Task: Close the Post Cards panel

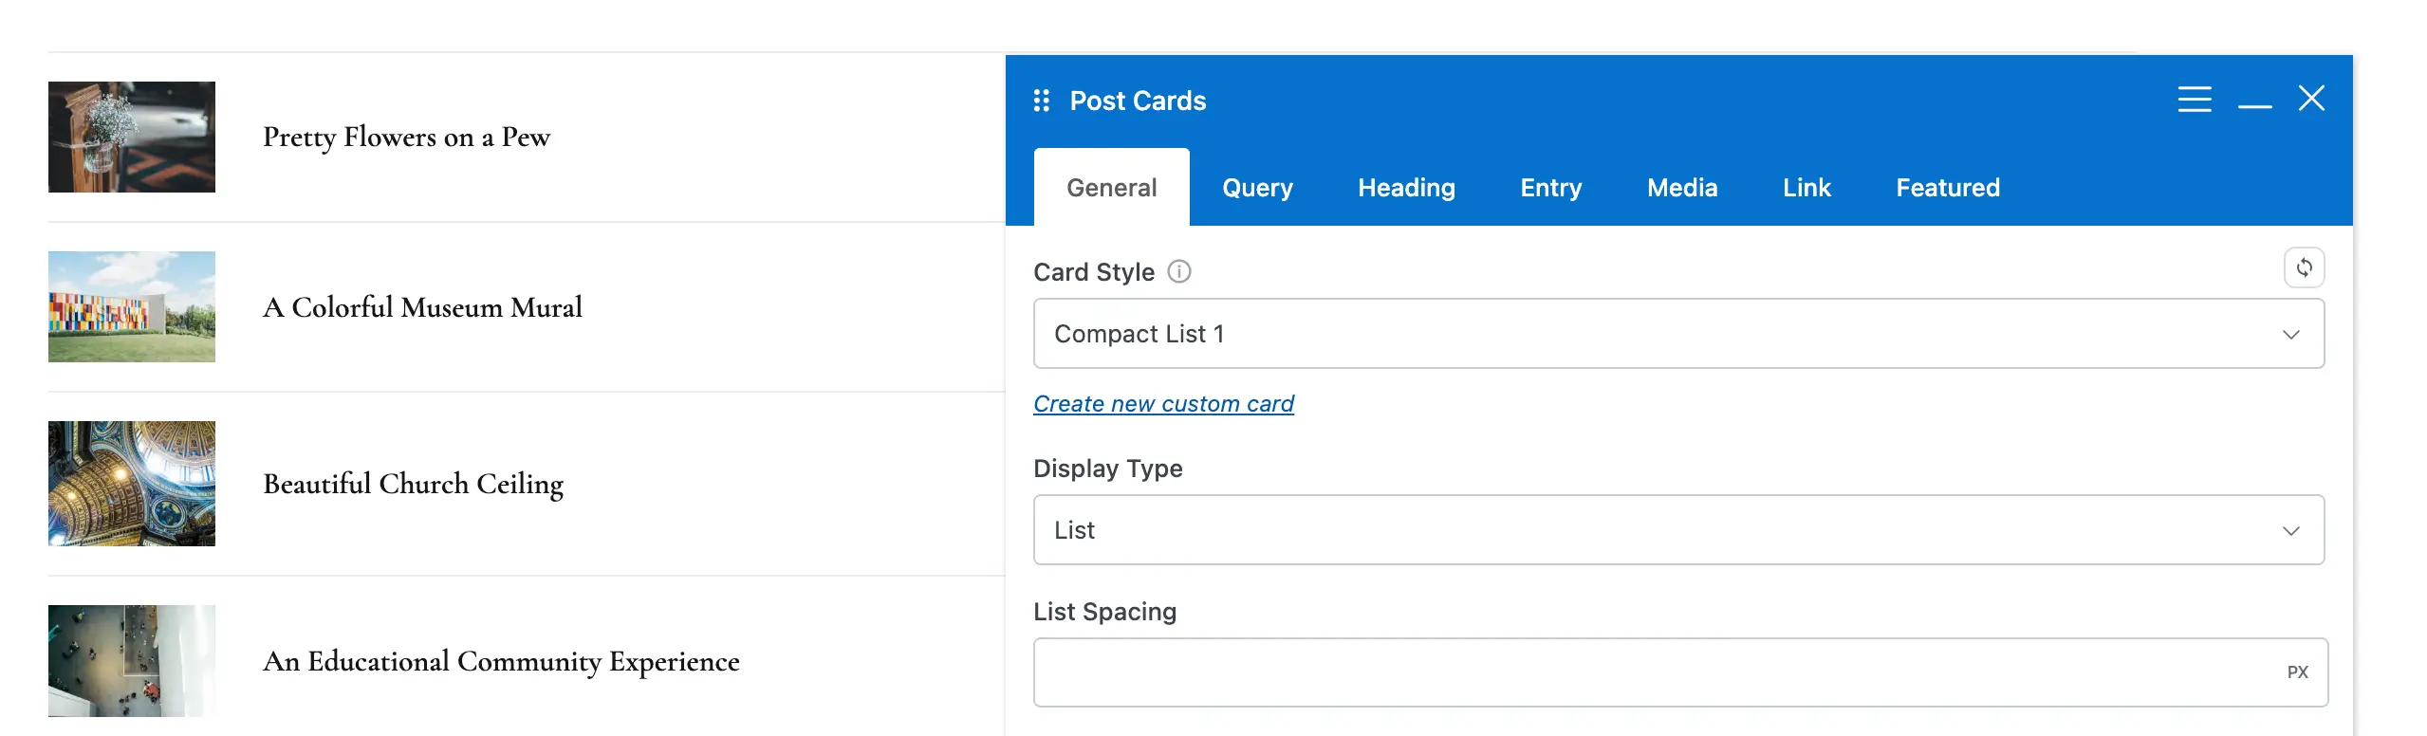Action: click(2311, 99)
